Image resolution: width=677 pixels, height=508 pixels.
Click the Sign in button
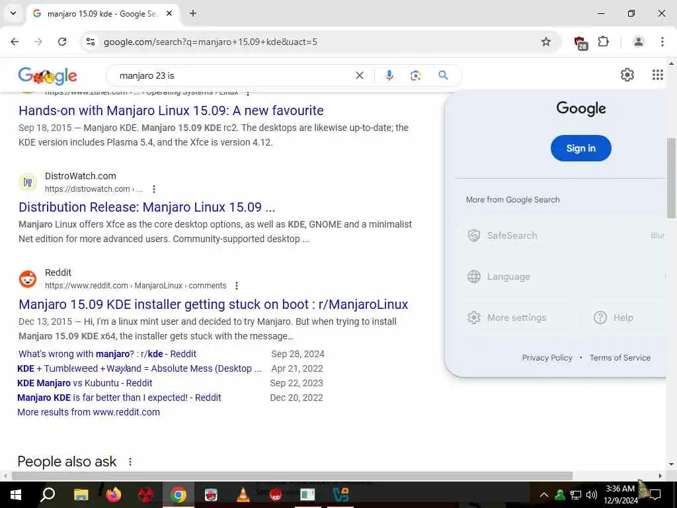point(580,148)
